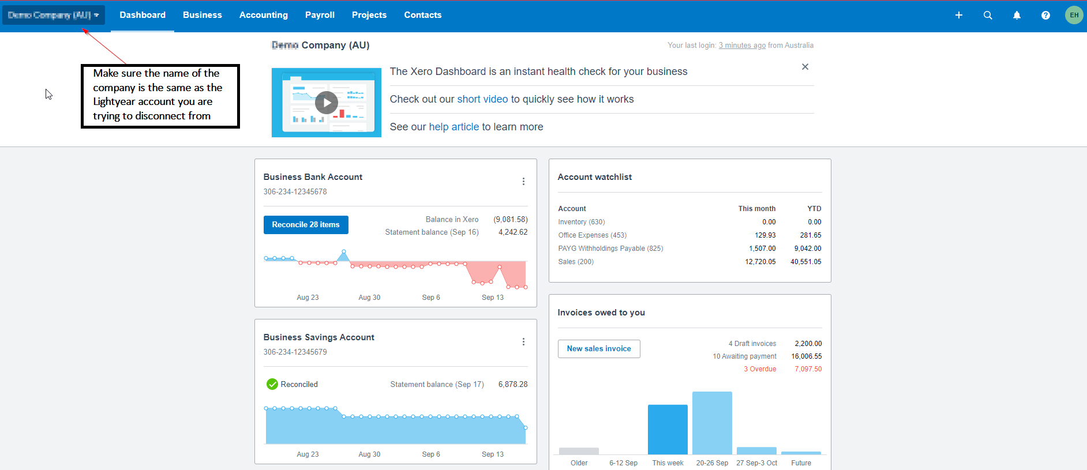Open the Contacts menu
Image resolution: width=1087 pixels, height=470 pixels.
tap(423, 15)
